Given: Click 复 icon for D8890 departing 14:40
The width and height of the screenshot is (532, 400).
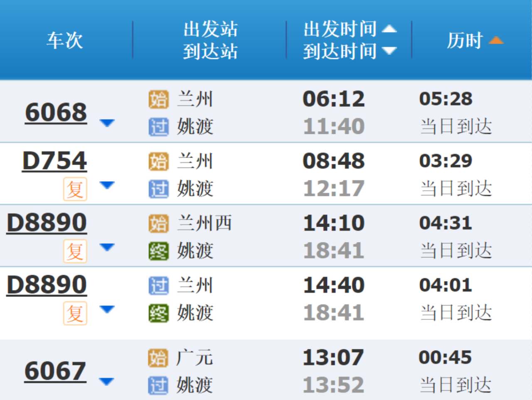Looking at the screenshot, I should 75,313.
